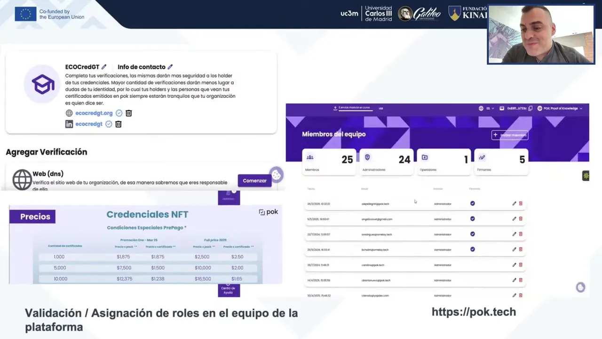Click the Comenzar button for Web (dns)
602x339 pixels.
(x=254, y=180)
